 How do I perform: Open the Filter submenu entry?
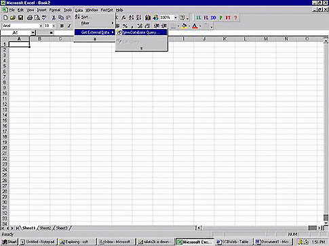95,23
